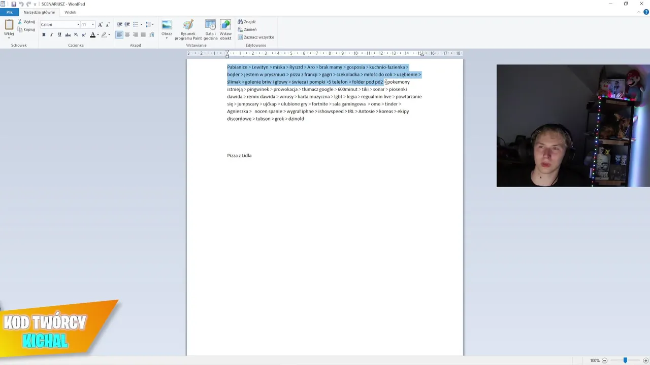650x365 pixels.
Task: Apply the text highlight color
Action: point(104,35)
